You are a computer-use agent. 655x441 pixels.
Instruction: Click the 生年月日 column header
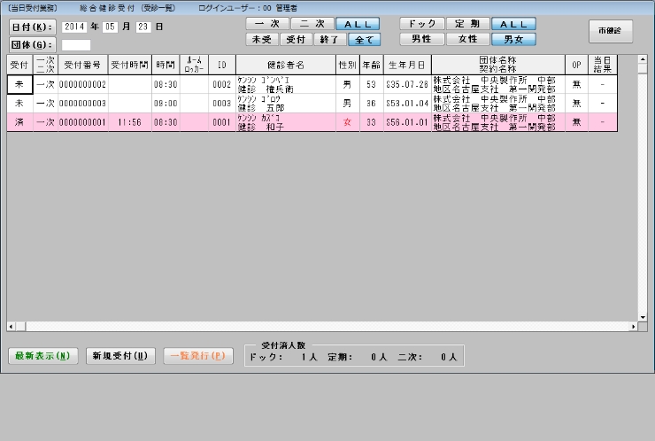coord(407,65)
